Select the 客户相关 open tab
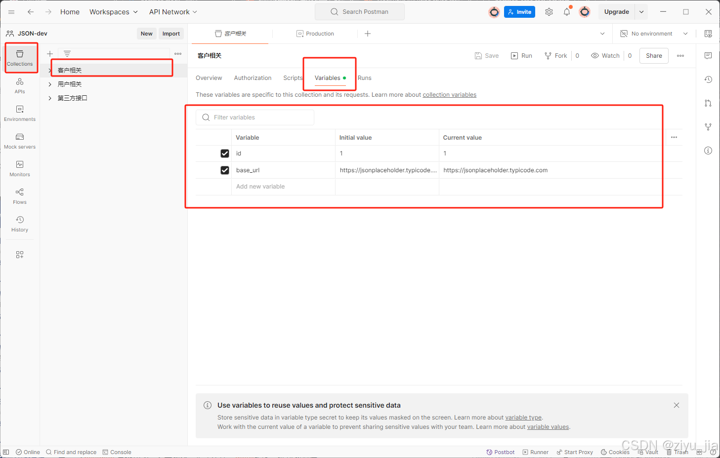This screenshot has height=458, width=720. point(230,34)
